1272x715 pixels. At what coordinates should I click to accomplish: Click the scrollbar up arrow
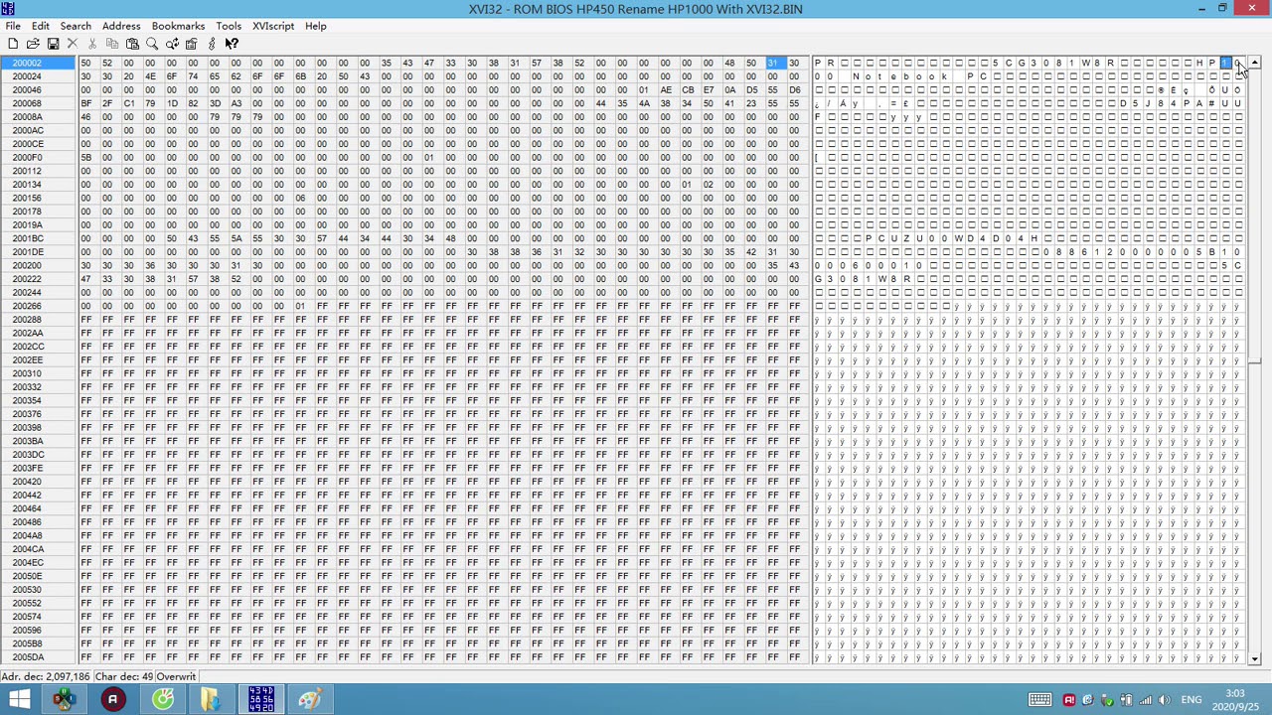(1255, 63)
